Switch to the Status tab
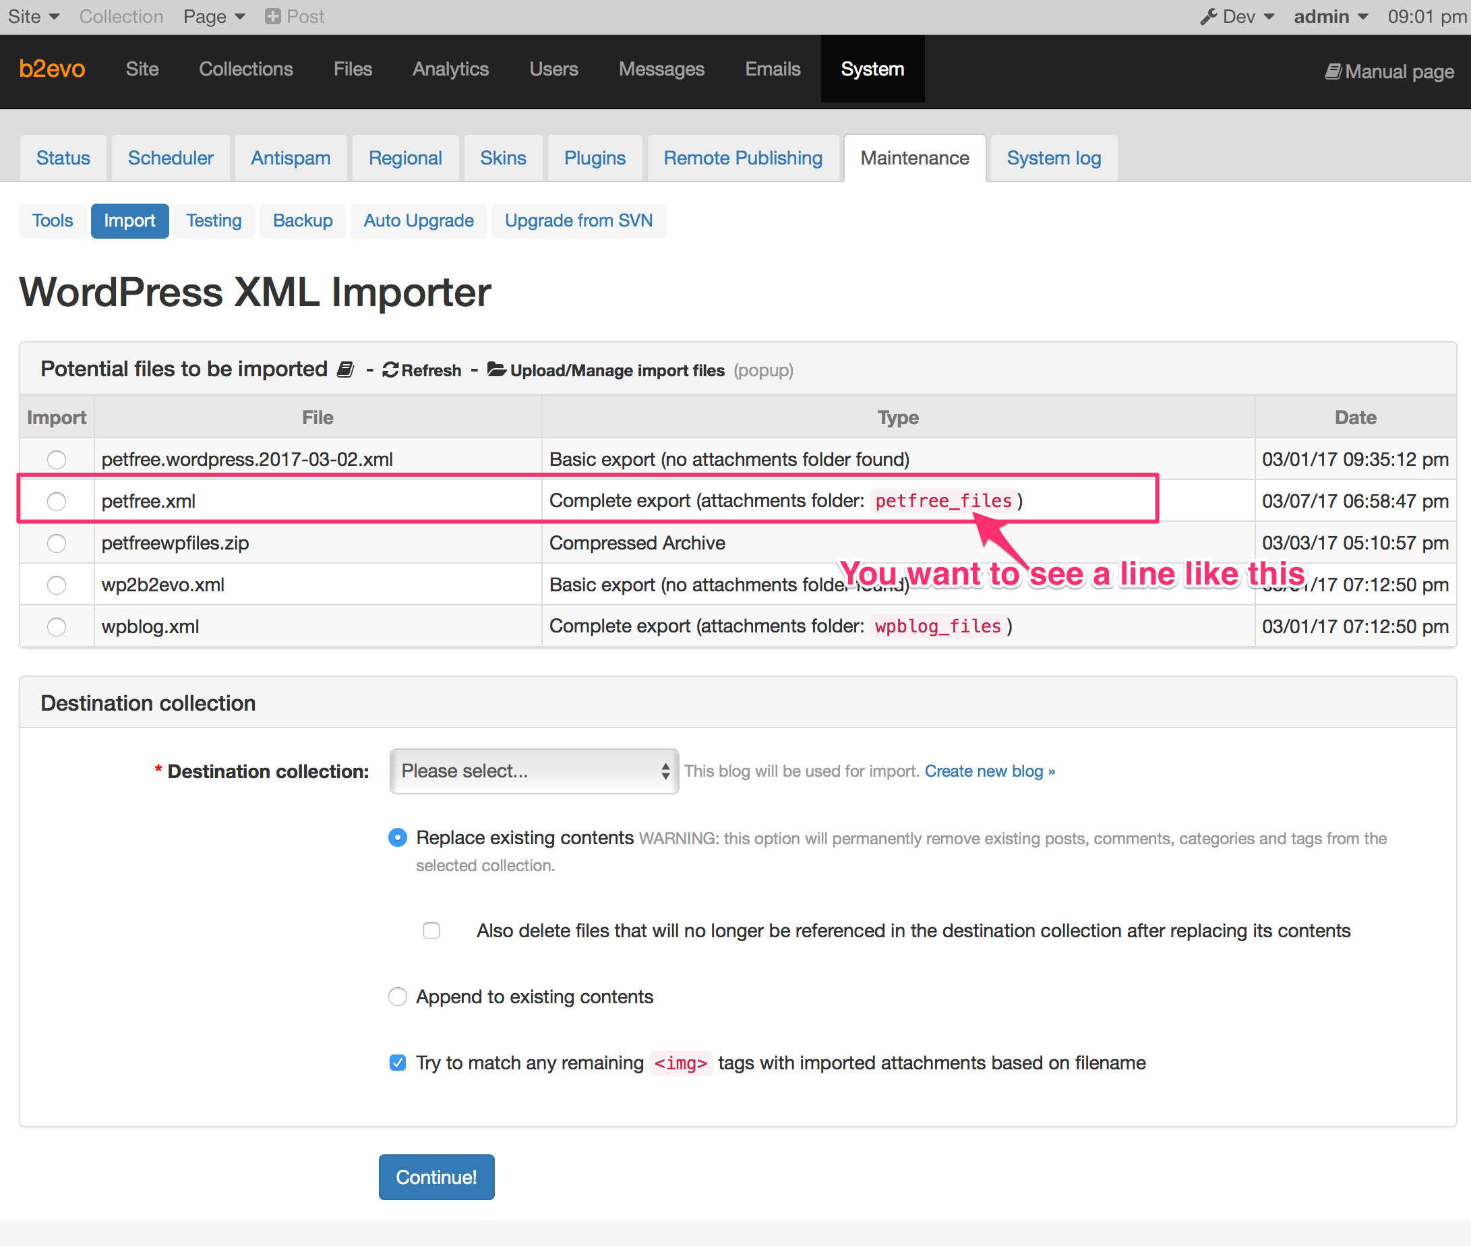Image resolution: width=1471 pixels, height=1246 pixels. 63,158
